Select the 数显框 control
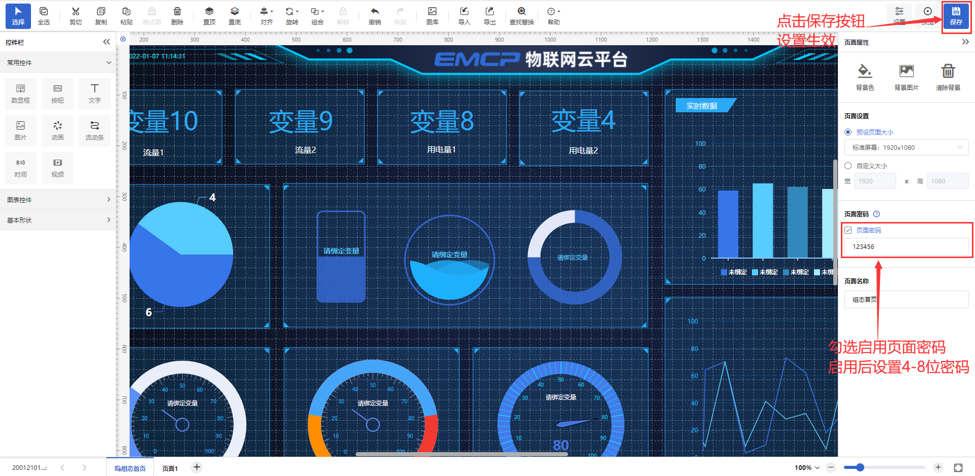This screenshot has height=476, width=975. pos(21,93)
